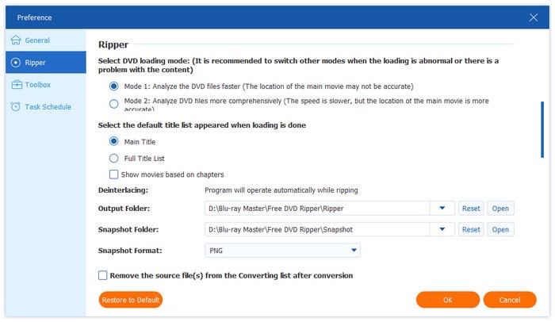Image resolution: width=555 pixels, height=322 pixels.
Task: Reset the Output Folder path
Action: tap(471, 208)
